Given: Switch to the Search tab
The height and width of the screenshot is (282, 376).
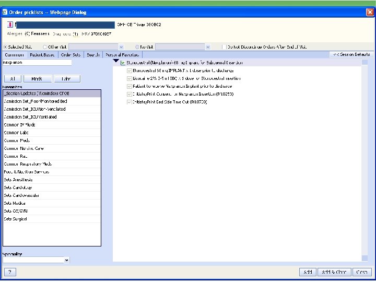Looking at the screenshot, I should pyautogui.click(x=93, y=55).
